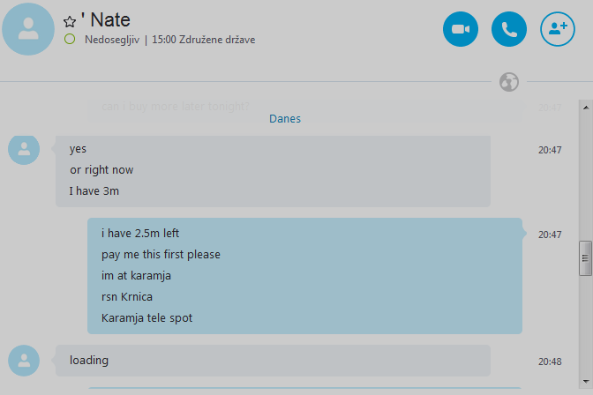This screenshot has height=395, width=593.
Task: Open Nate's large profile avatar
Action: 28,28
